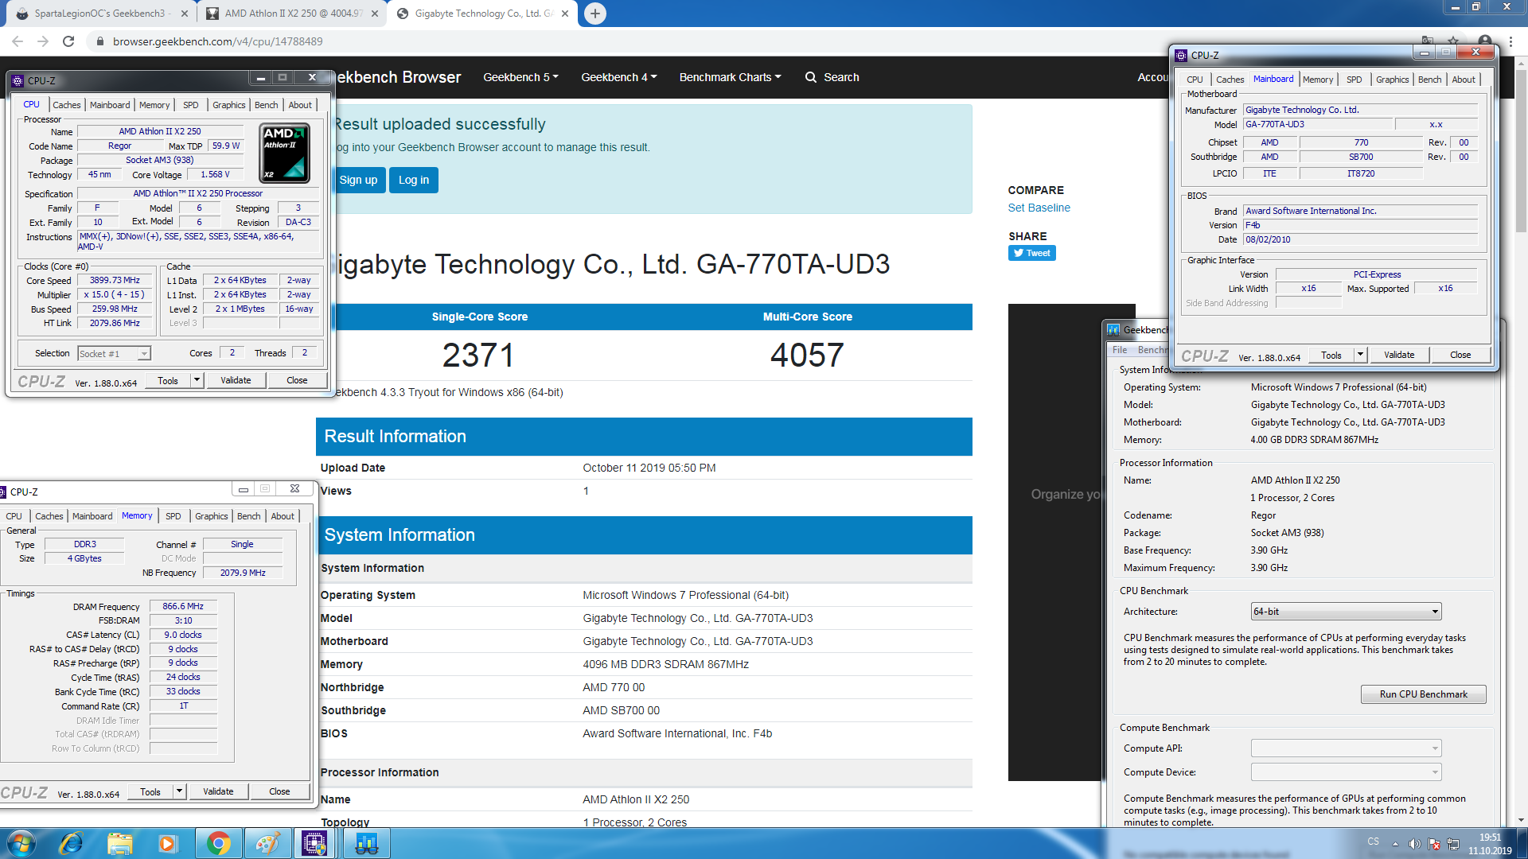The image size is (1528, 859).
Task: Click the Core Speed value 3899.73 MHz
Action: pos(115,280)
